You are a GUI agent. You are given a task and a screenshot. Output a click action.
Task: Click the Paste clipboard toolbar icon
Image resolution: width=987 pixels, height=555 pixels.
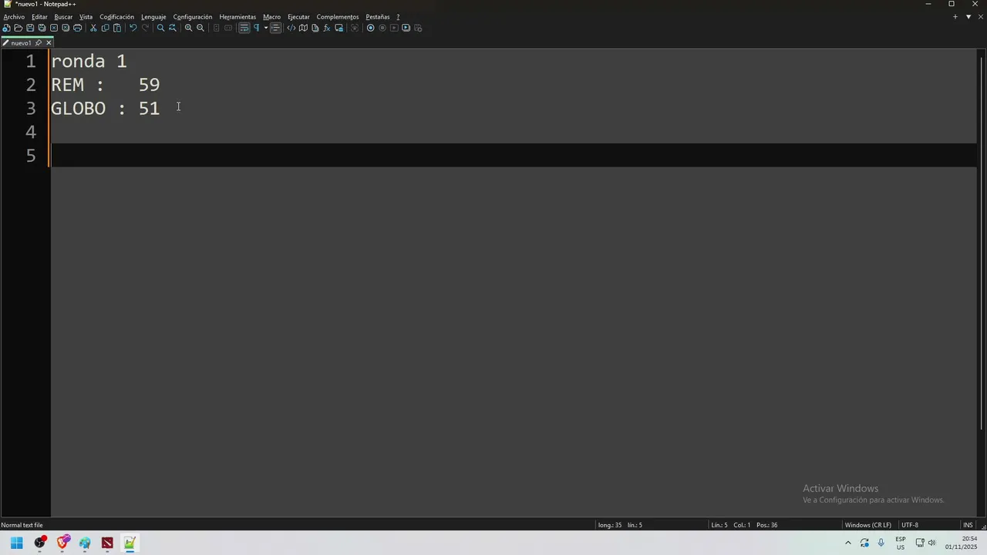[x=117, y=28]
